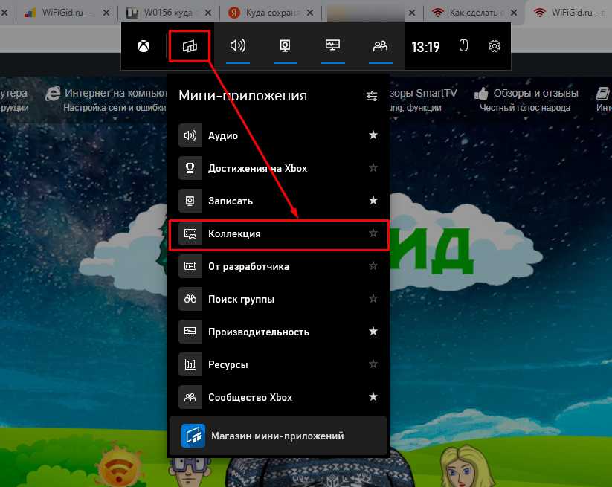Unfavorite Сообщество Xbox widget star

(x=373, y=397)
